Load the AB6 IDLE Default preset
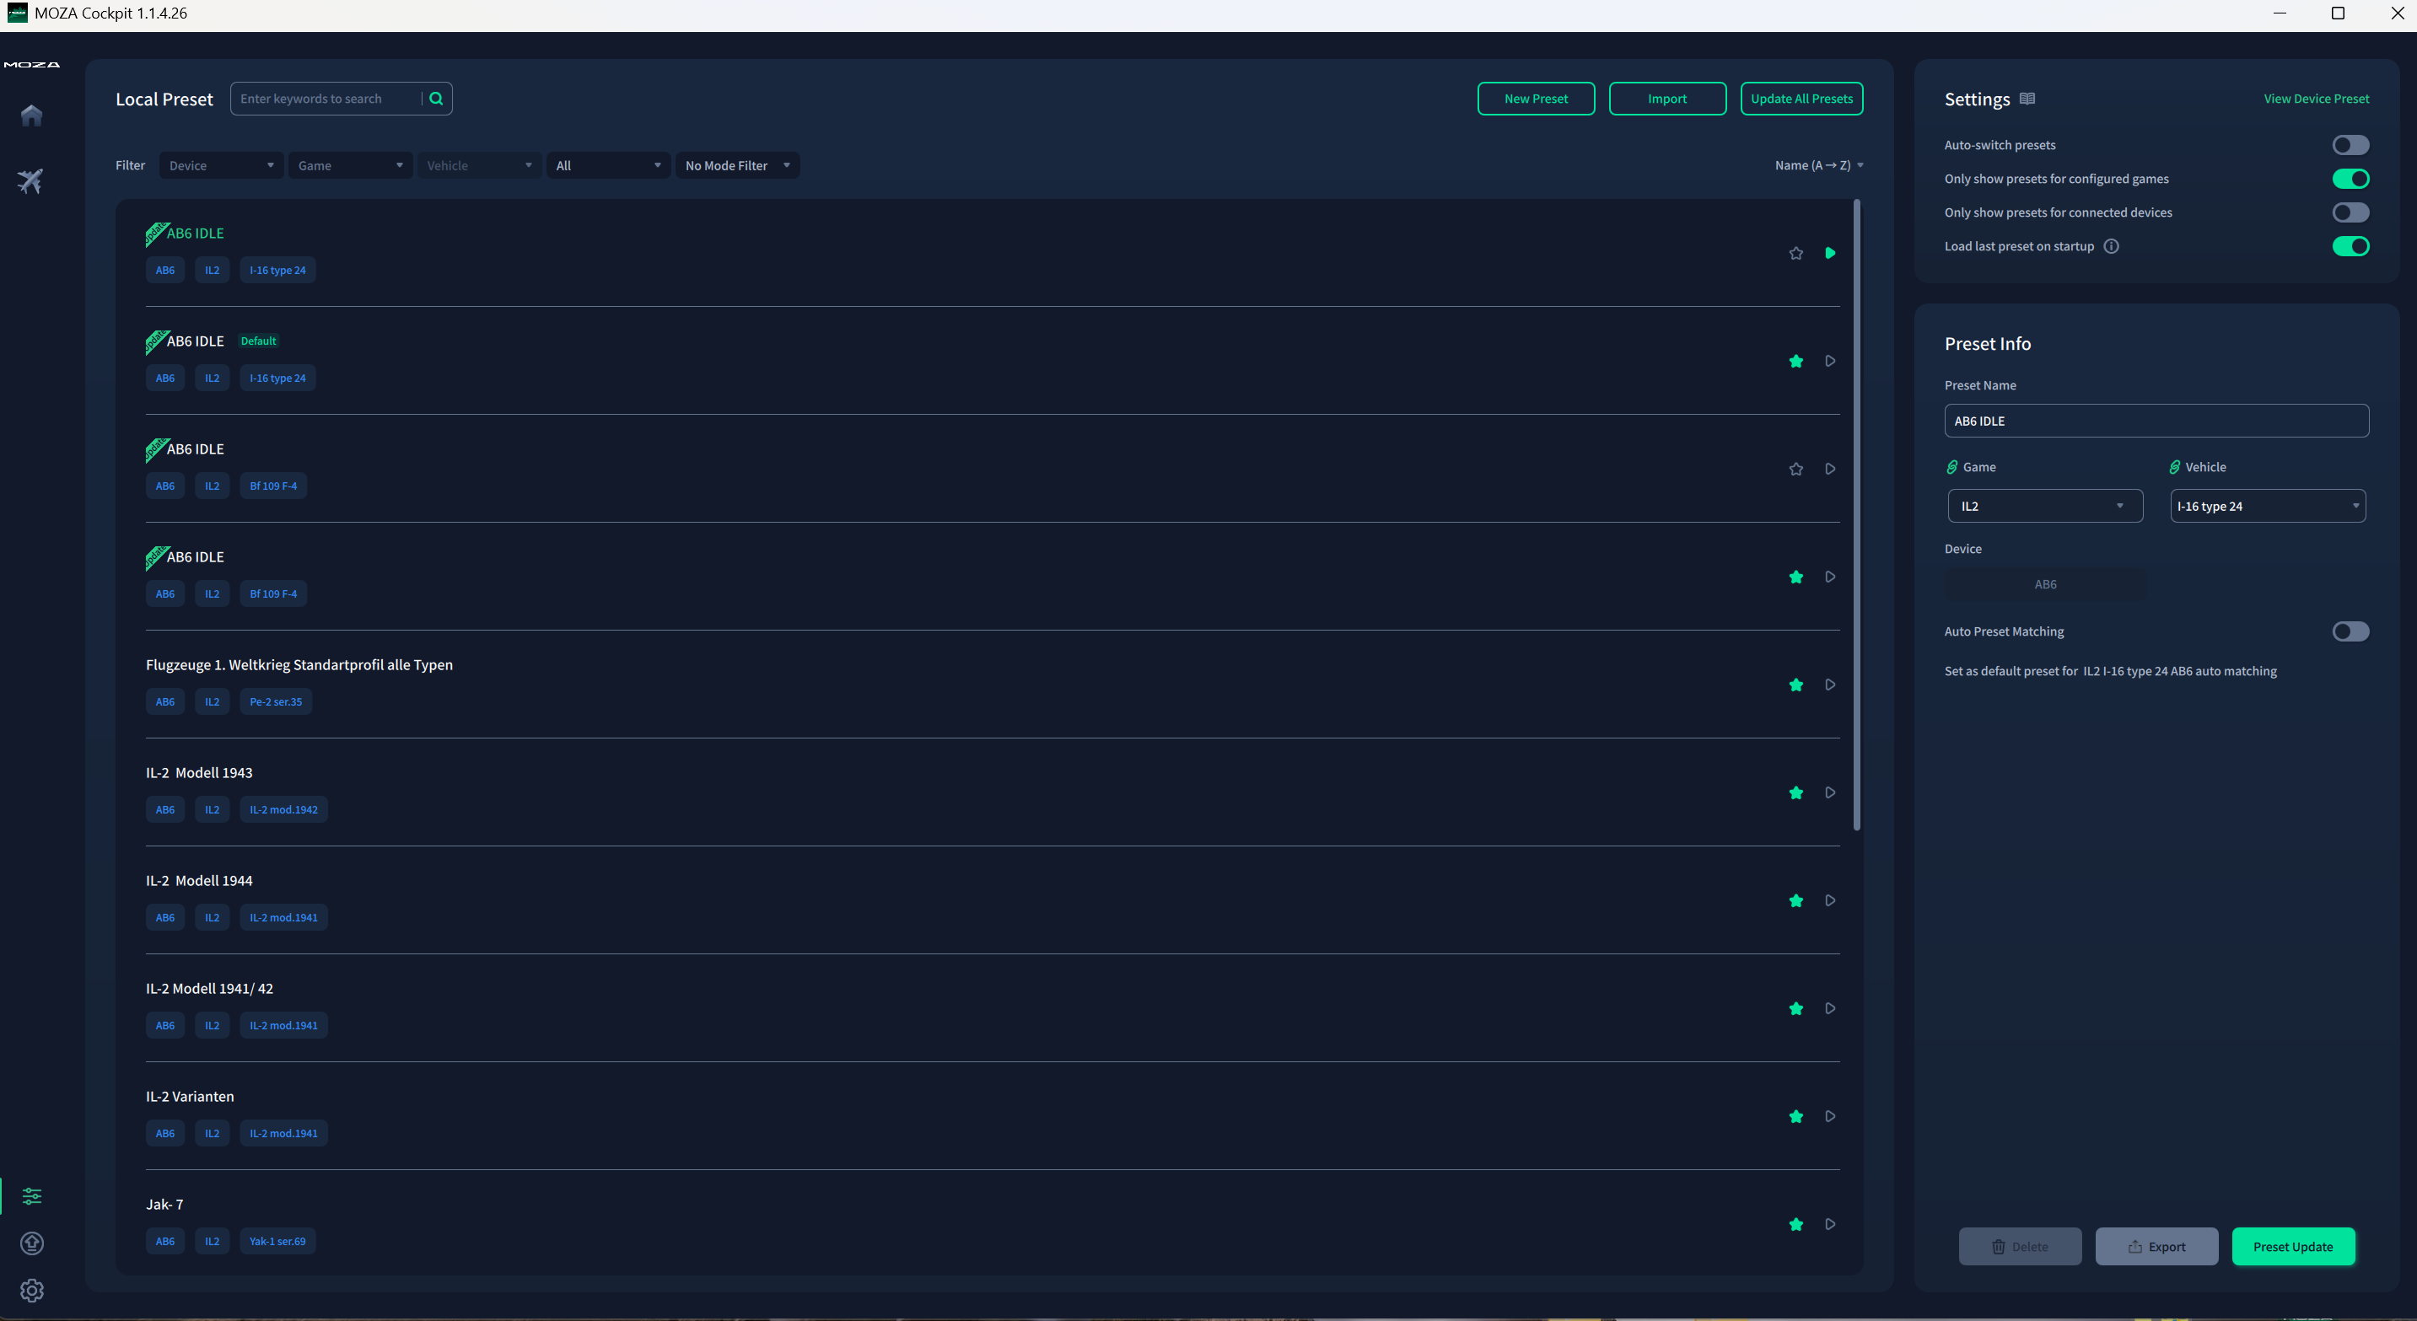The height and width of the screenshot is (1321, 2417). pyautogui.click(x=1830, y=361)
